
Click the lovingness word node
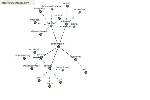coord(40,11)
